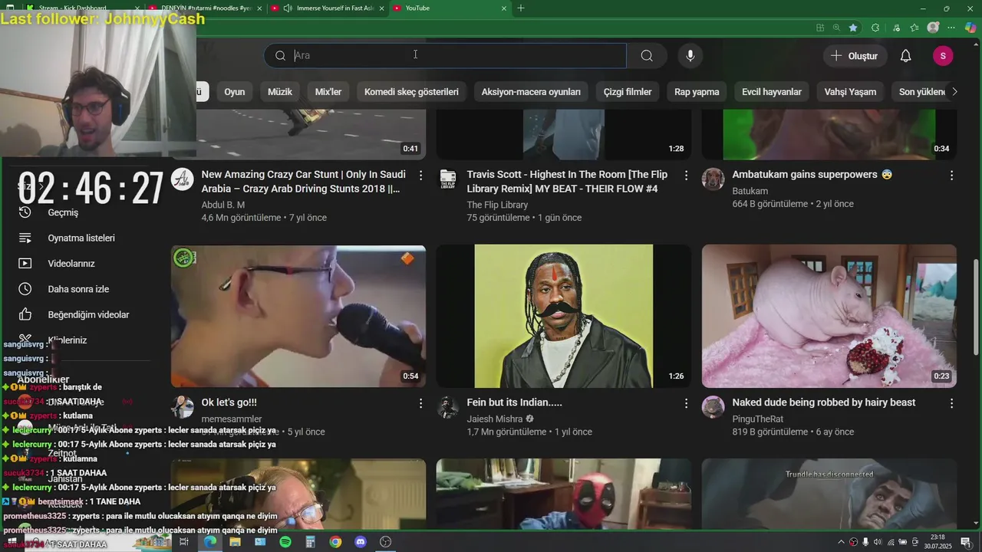Screen dimensions: 982x552
Task: Open the memesammler channel avatar
Action: click(183, 407)
